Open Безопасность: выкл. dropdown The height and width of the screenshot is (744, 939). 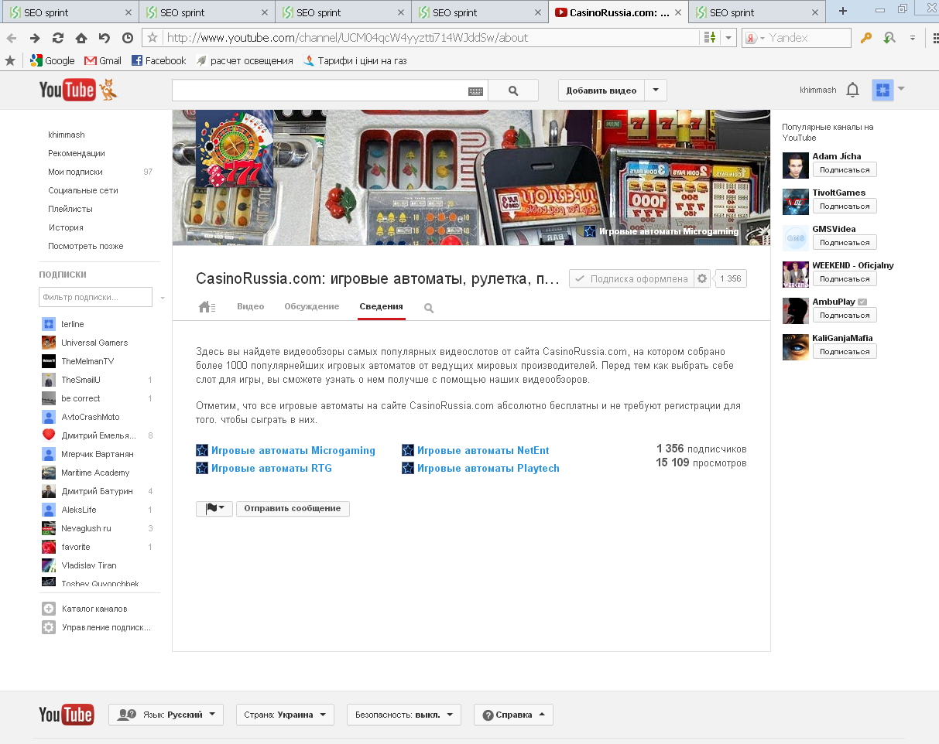click(404, 715)
